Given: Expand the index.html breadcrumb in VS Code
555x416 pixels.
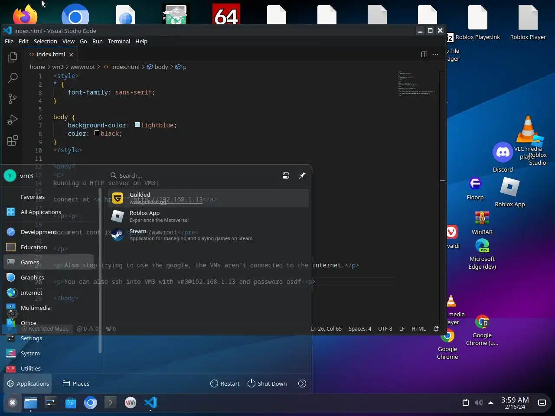Looking at the screenshot, I should pos(121,67).
